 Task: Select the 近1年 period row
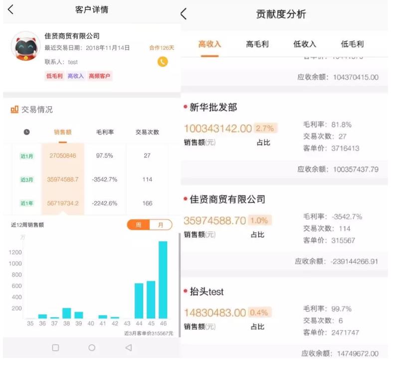tap(26, 203)
